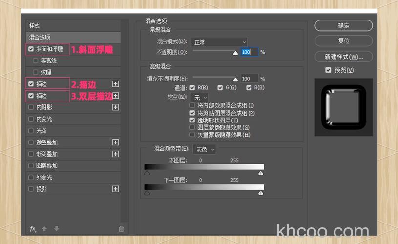Image resolution: width=398 pixels, height=244 pixels.
Task: Add another 描边 via first plus icon
Action: tap(115, 84)
